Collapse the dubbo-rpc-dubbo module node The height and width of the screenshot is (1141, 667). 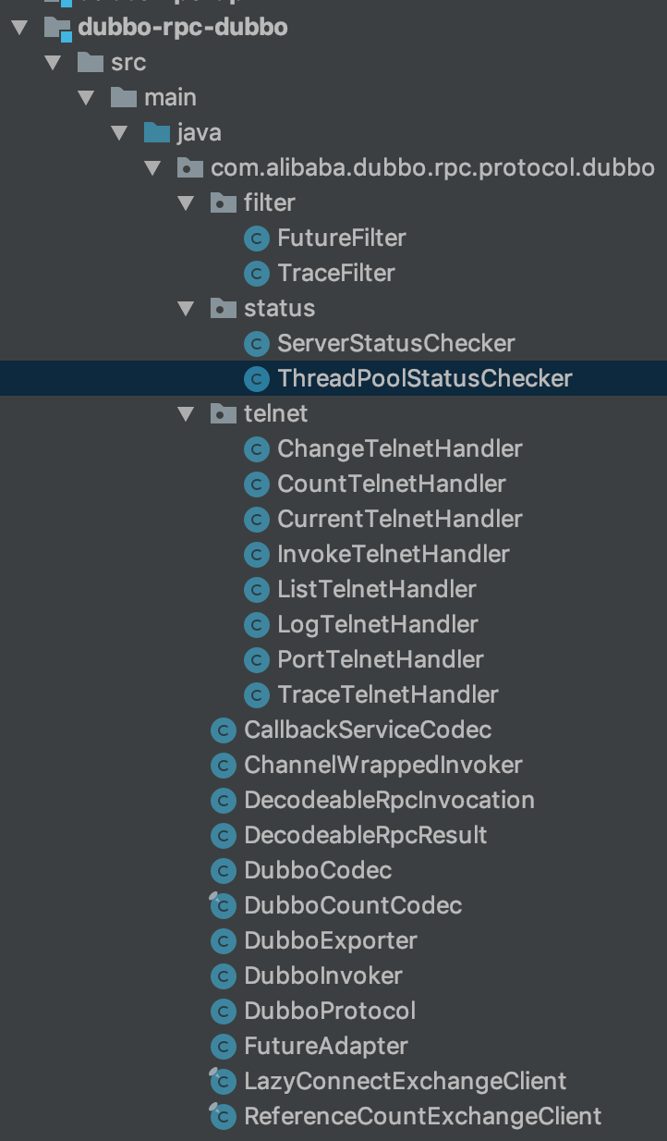click(19, 28)
